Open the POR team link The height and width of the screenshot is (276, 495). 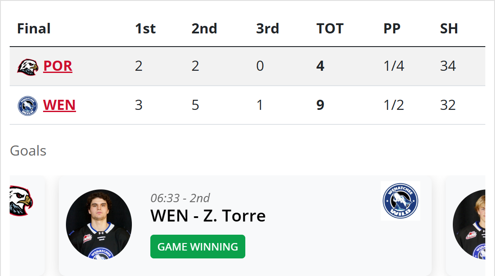[x=58, y=66]
